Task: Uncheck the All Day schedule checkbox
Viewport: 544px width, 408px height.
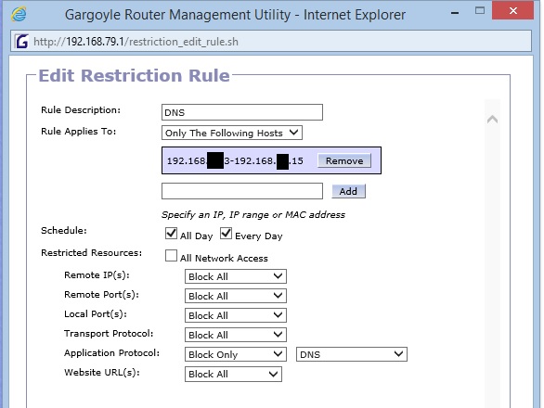Action: [x=171, y=234]
